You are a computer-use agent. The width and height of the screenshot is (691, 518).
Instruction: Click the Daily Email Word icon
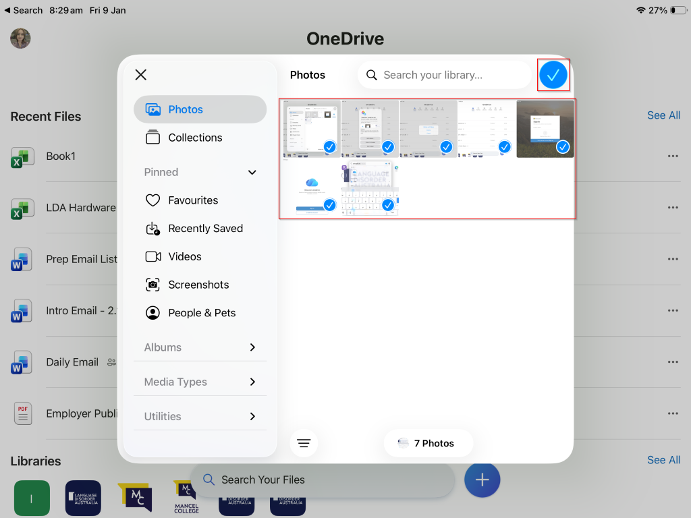click(22, 364)
